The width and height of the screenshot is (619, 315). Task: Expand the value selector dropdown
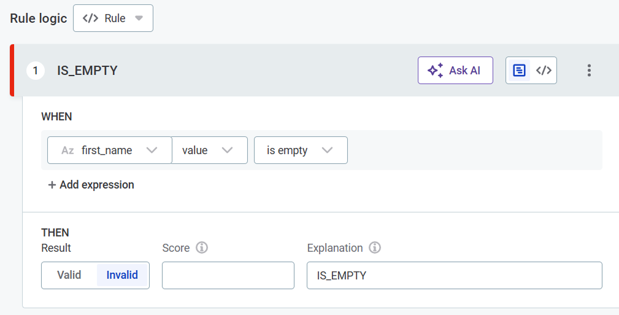click(x=209, y=150)
